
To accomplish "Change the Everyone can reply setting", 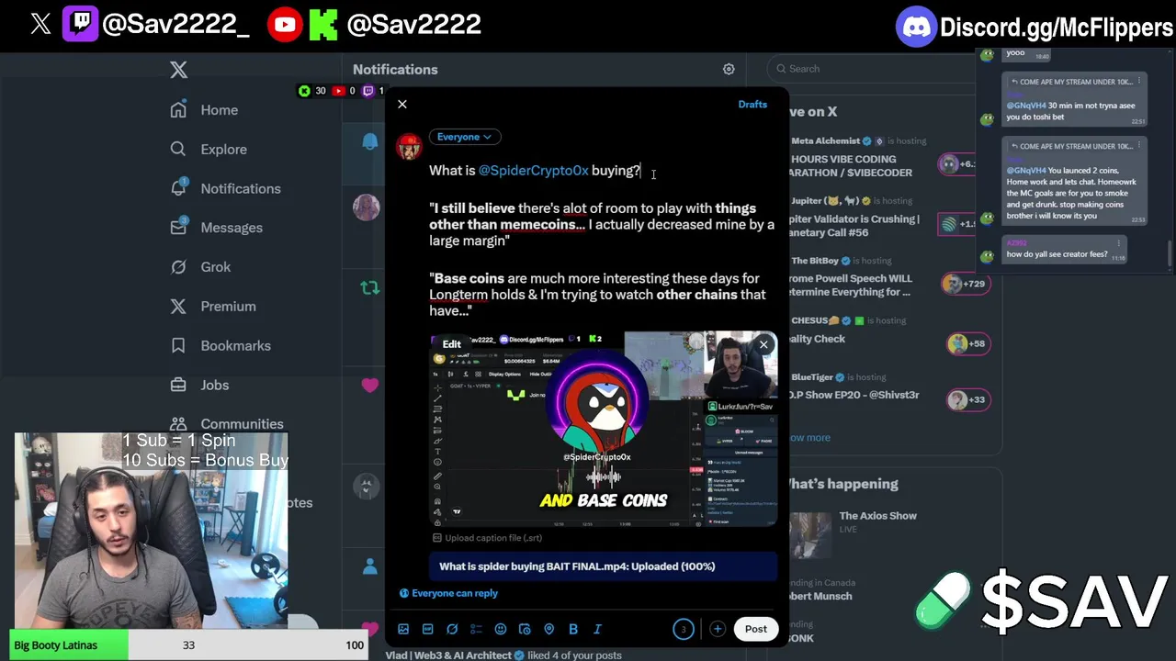I will (x=448, y=593).
